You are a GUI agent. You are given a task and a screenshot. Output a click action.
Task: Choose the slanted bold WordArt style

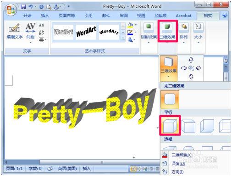click(86, 32)
